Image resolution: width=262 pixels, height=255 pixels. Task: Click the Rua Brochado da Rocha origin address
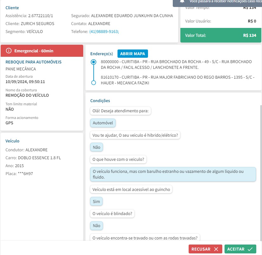point(176,64)
